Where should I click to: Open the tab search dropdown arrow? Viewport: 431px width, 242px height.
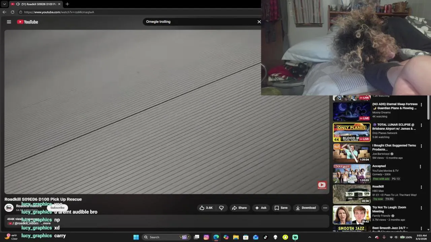[4, 4]
